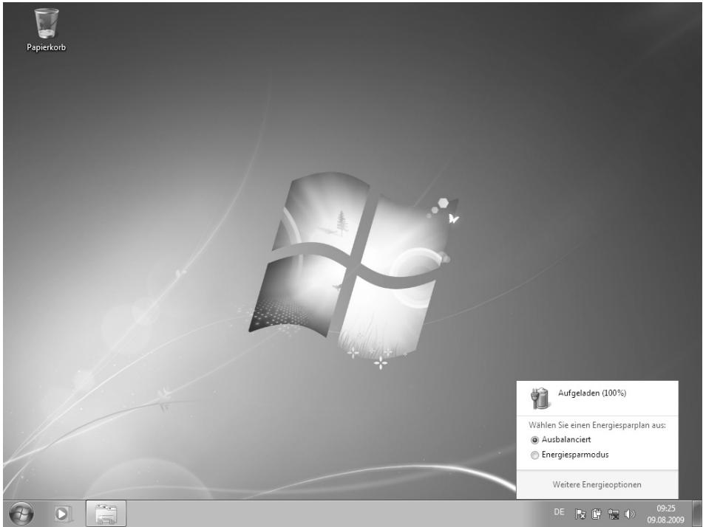The image size is (703, 527).
Task: Open the Explorer taskbar button
Action: (x=106, y=513)
